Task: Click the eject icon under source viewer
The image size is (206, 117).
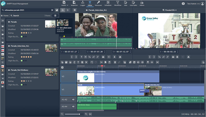Action: [x=120, y=57]
